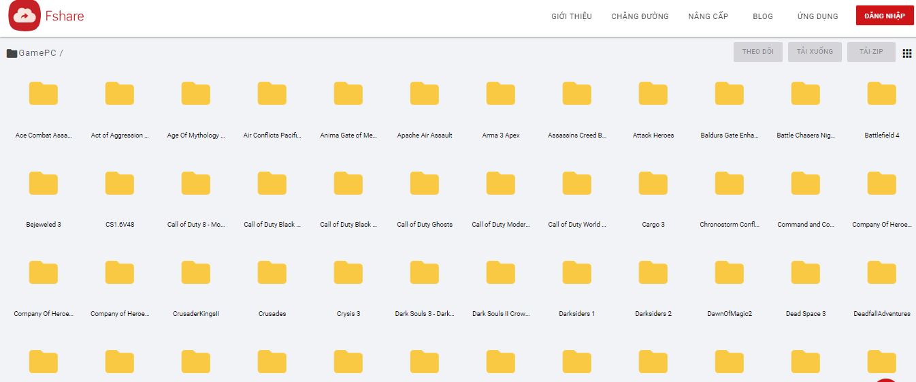This screenshot has width=916, height=382.
Task: Click the TẢI ZIP button
Action: 871,52
